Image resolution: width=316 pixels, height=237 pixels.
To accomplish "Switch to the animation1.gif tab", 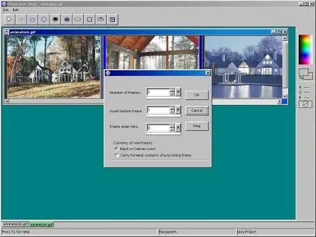I will coord(15,224).
